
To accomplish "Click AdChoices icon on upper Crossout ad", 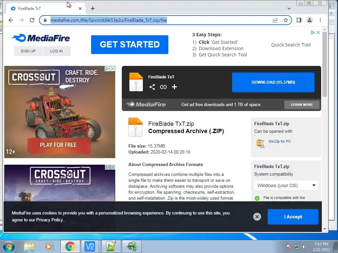I will click(107, 69).
